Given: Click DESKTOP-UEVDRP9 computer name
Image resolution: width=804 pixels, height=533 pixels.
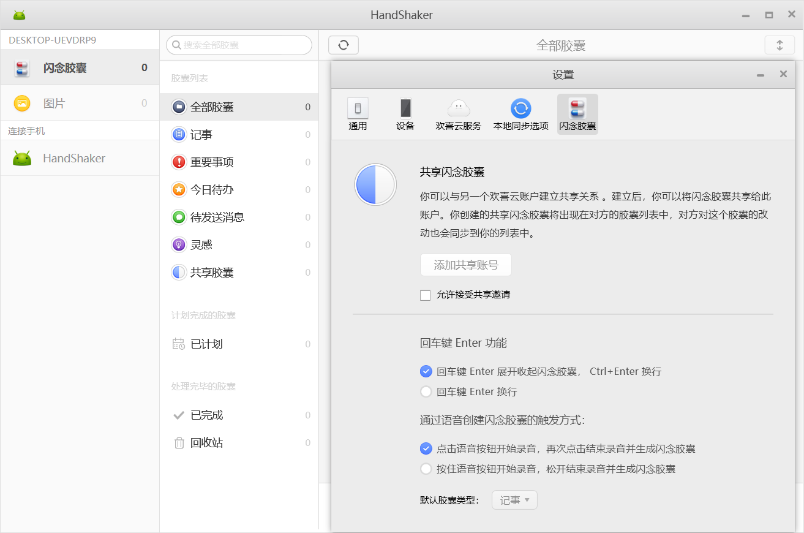Looking at the screenshot, I should (53, 40).
